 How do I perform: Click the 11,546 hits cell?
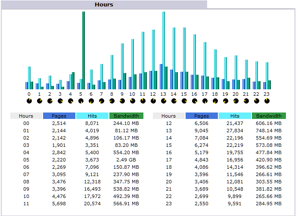pyautogui.click(x=235, y=174)
